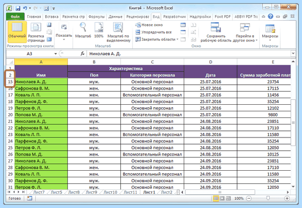The width and height of the screenshot is (302, 208).
Task: Open the Файл tab
Action: 15,17
